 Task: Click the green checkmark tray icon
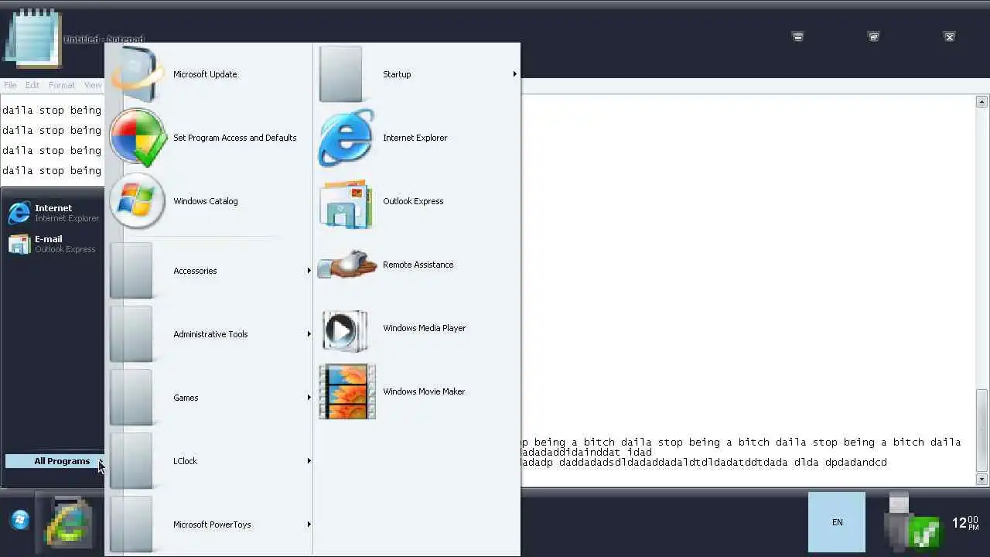coord(924,531)
